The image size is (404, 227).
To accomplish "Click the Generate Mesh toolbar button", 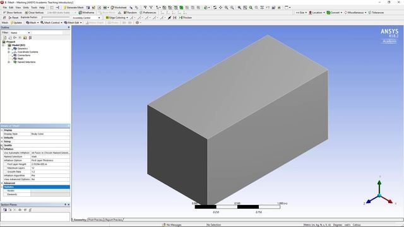I will pyautogui.click(x=73, y=8).
